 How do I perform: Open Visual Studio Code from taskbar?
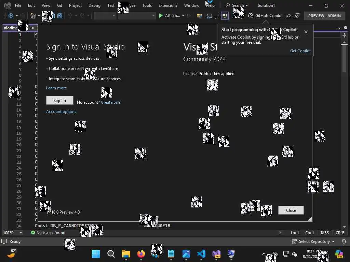pos(201,254)
